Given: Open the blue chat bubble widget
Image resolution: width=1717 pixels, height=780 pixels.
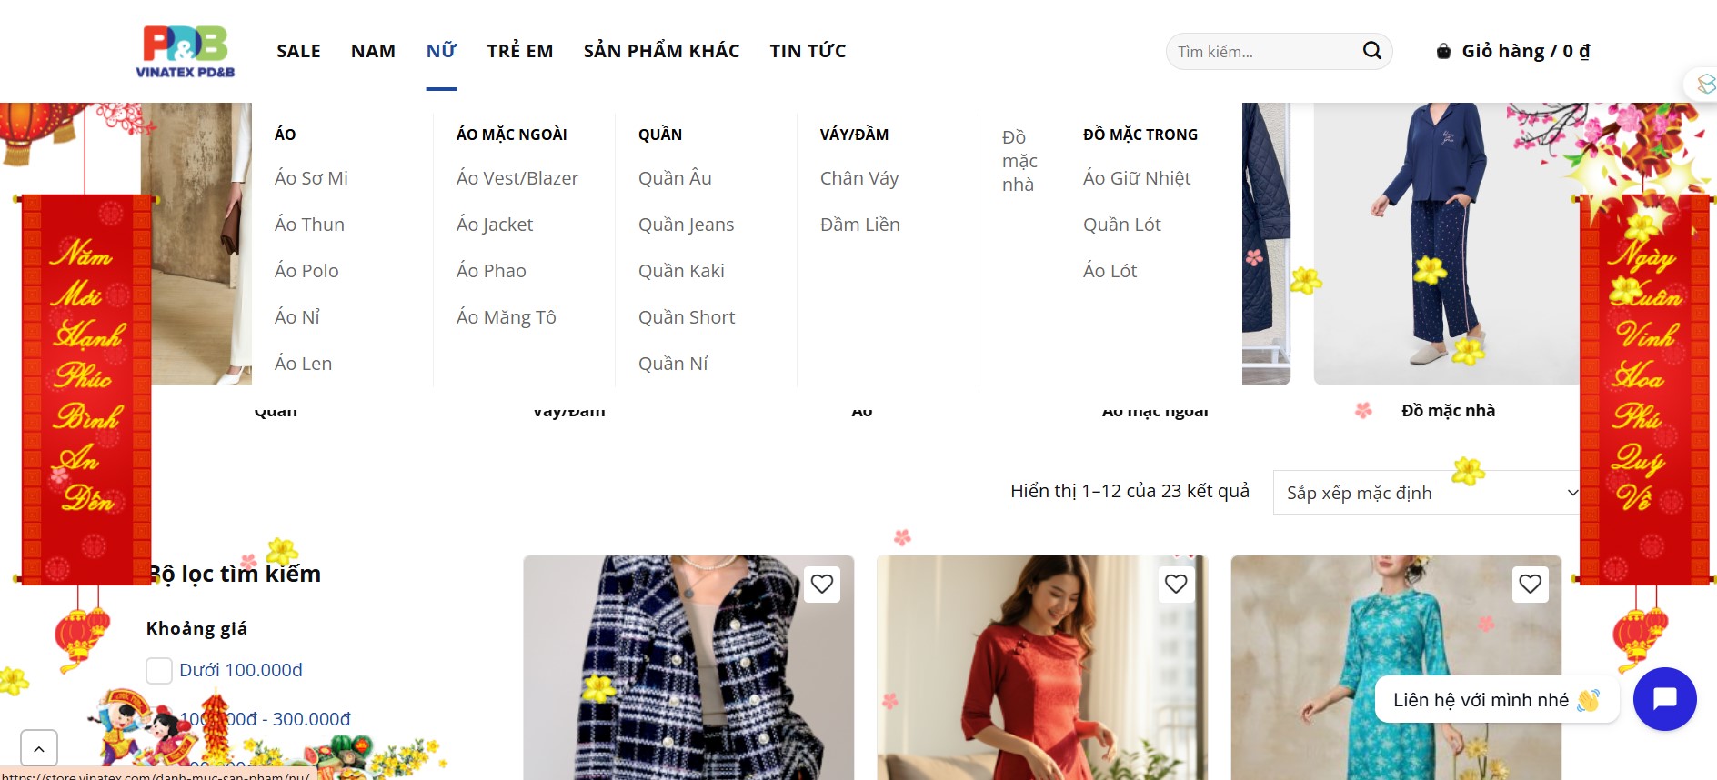Looking at the screenshot, I should pyautogui.click(x=1664, y=699).
